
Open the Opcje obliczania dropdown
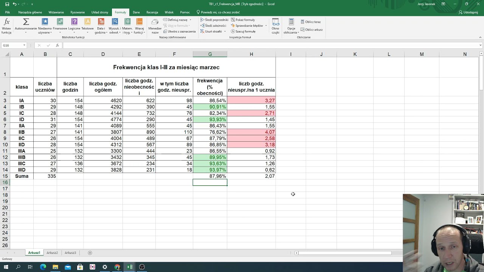click(291, 26)
